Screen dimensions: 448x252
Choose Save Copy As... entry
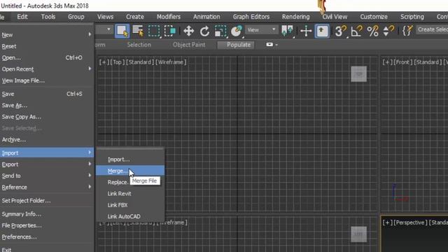tap(47, 117)
